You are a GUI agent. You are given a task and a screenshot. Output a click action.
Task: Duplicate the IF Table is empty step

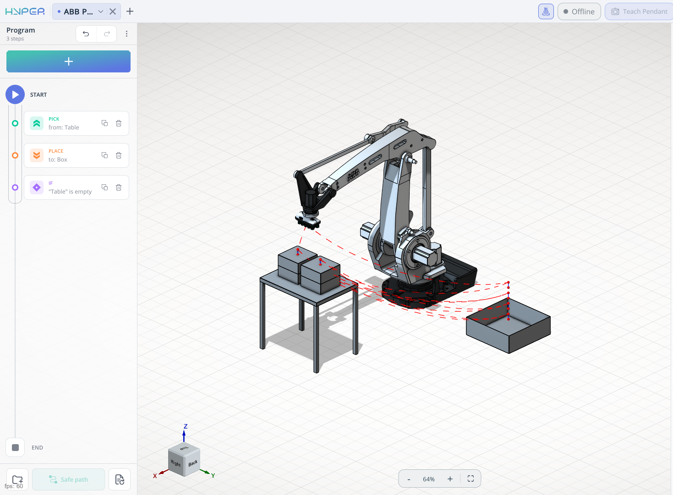(x=104, y=187)
